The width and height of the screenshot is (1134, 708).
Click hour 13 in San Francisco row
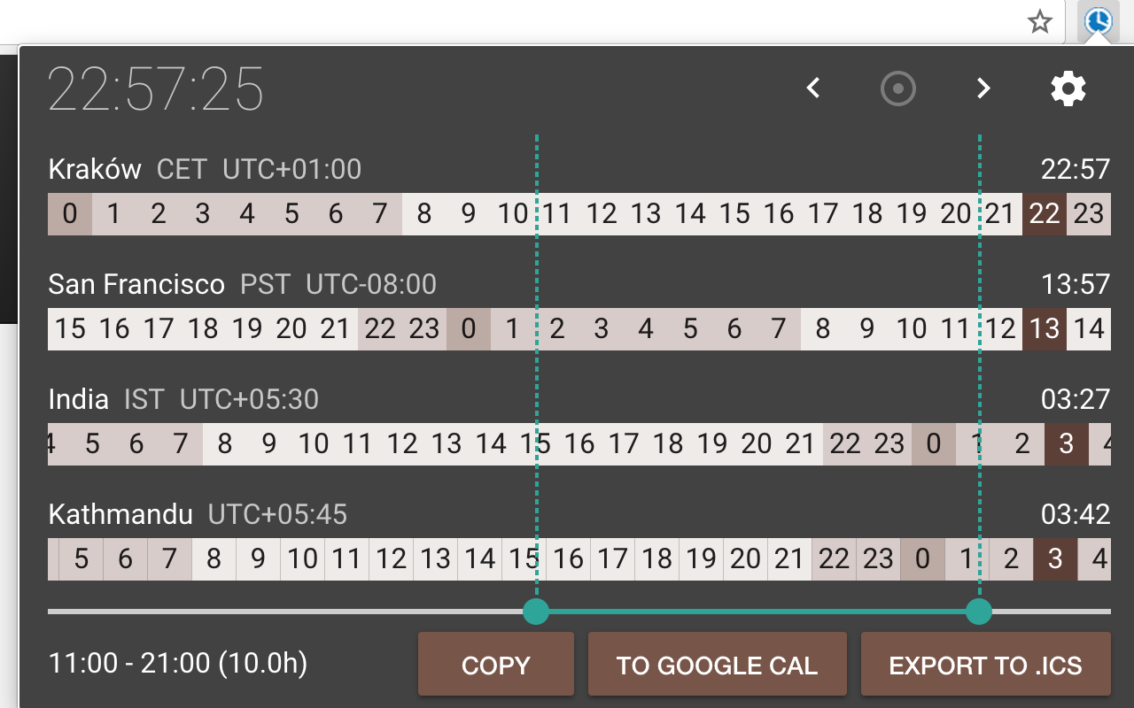pos(1045,329)
